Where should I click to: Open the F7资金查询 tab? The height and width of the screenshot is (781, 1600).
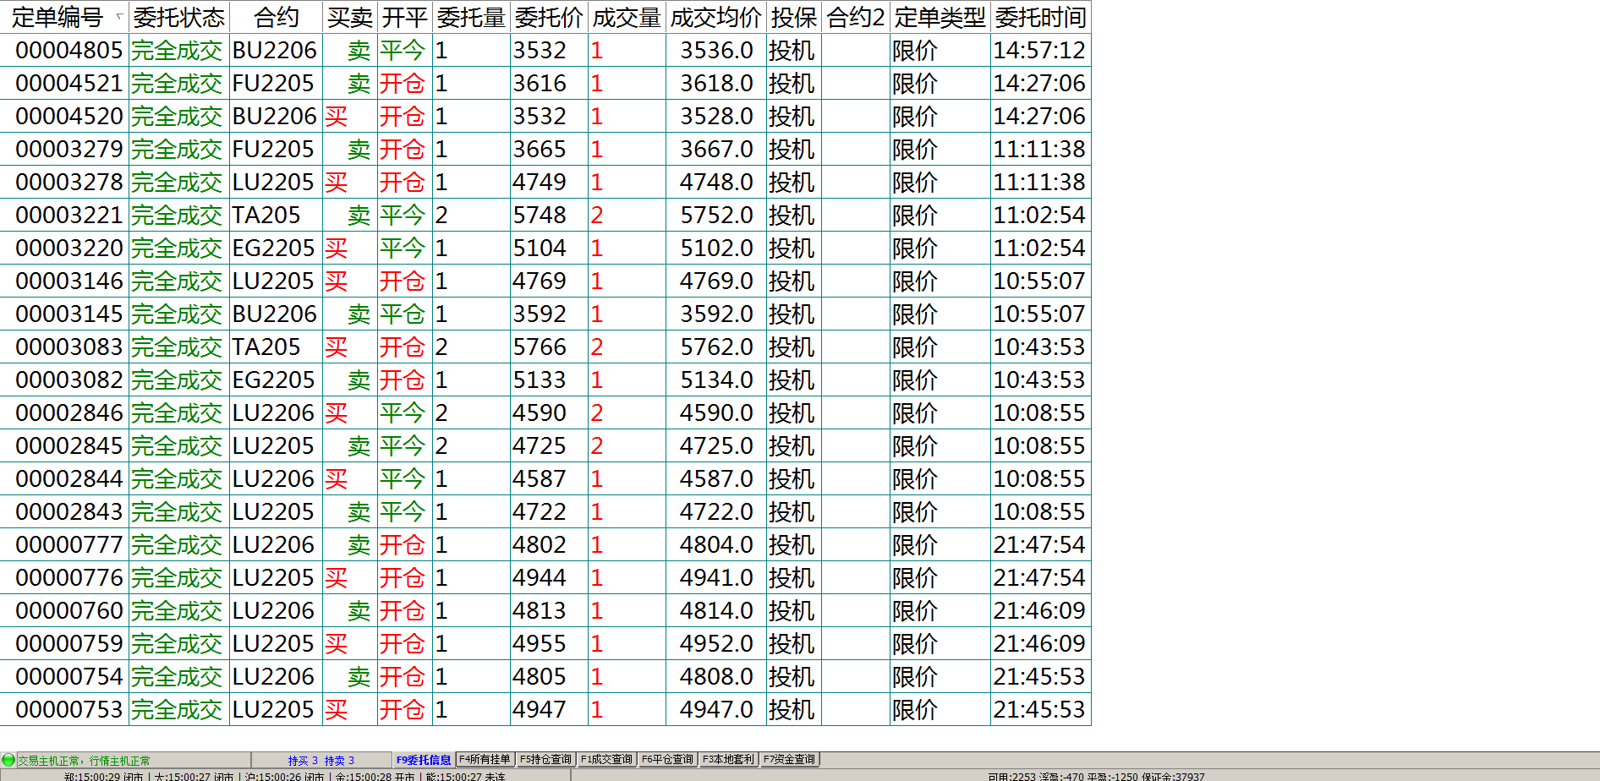click(789, 760)
